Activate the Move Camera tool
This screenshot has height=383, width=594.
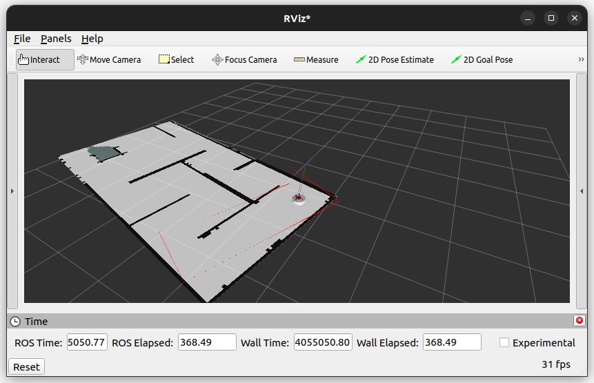(x=109, y=60)
